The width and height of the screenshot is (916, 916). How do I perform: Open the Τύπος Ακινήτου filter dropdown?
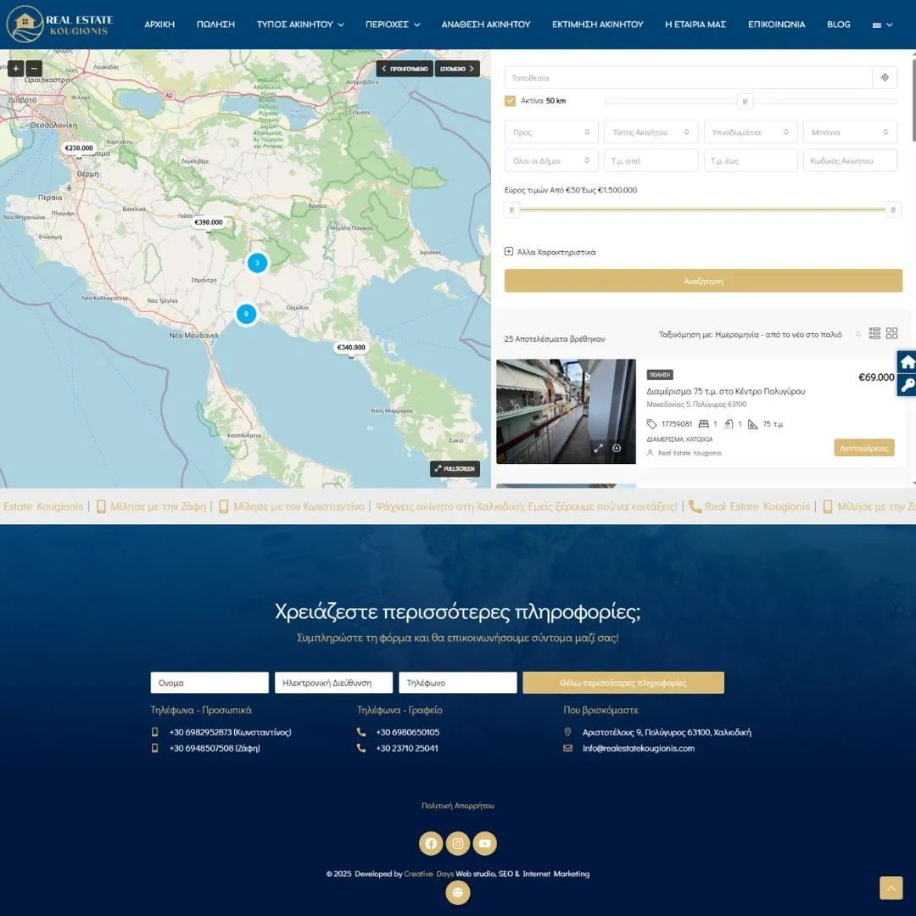click(x=651, y=132)
